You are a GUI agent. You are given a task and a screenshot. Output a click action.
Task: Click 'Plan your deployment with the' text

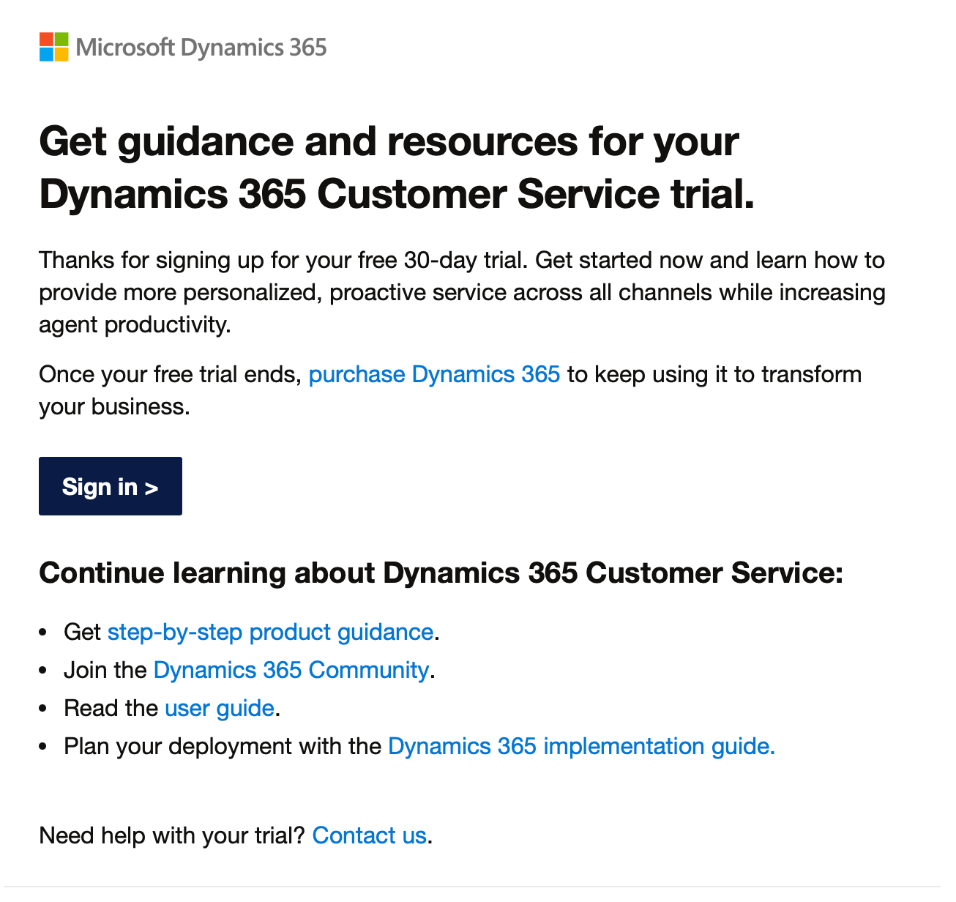[x=223, y=746]
